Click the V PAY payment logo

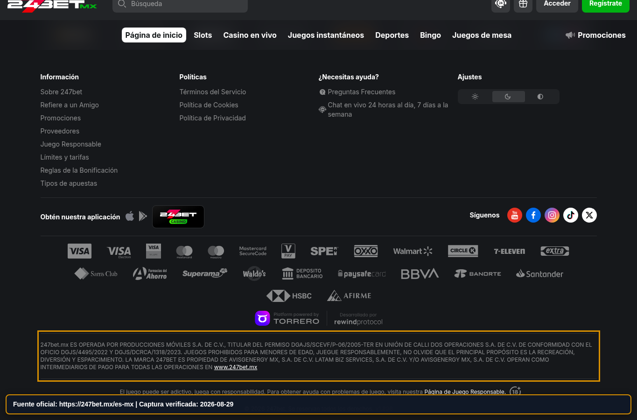coord(288,251)
